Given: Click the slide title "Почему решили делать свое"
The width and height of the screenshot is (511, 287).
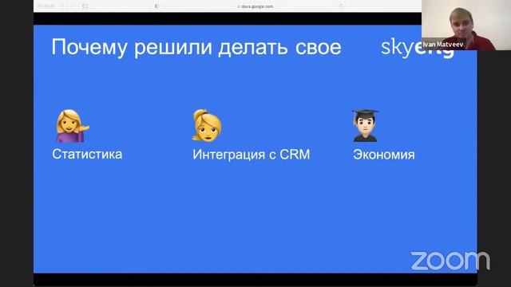Looking at the screenshot, I should (196, 48).
